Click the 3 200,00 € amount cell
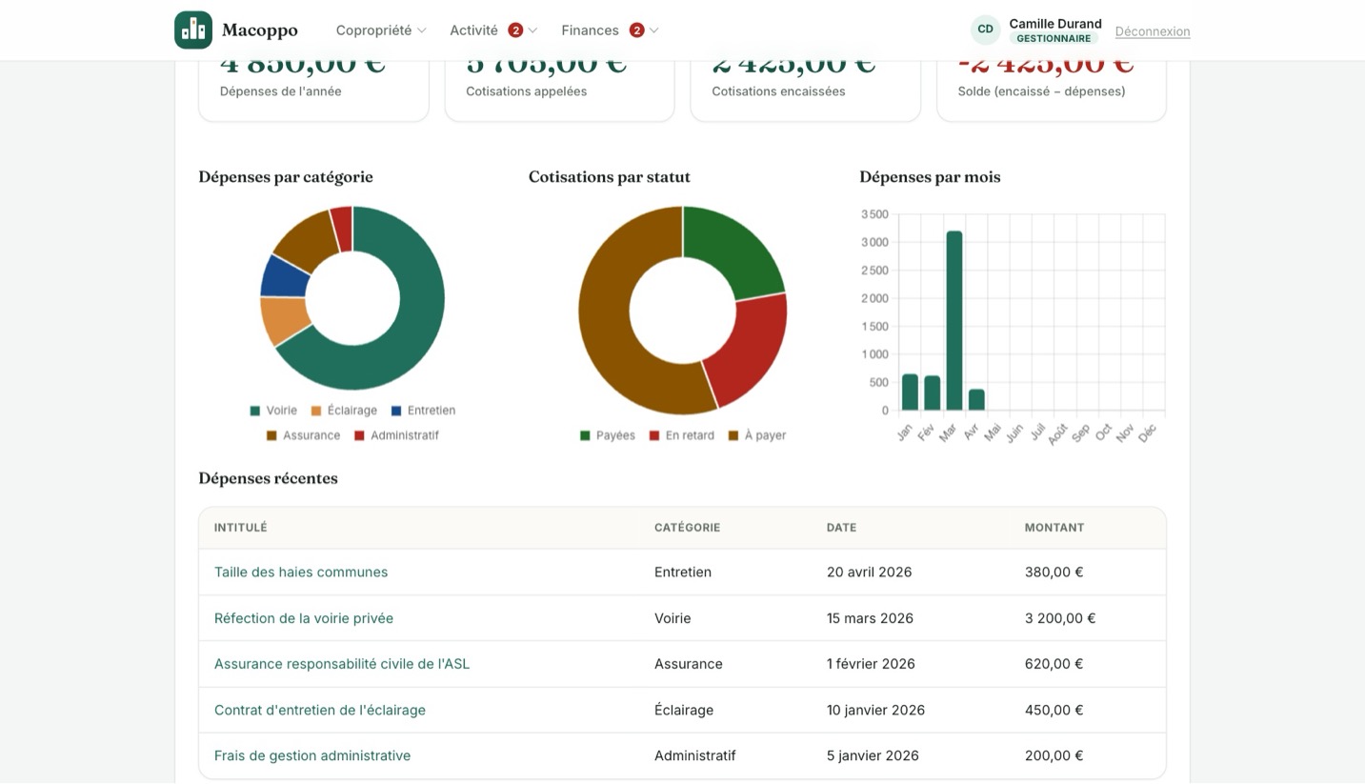Viewport: 1365px width, 784px height. [x=1060, y=618]
